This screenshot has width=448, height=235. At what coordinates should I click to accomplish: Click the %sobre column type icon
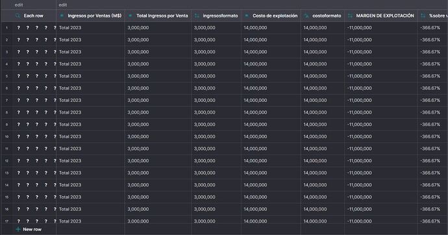[423, 16]
